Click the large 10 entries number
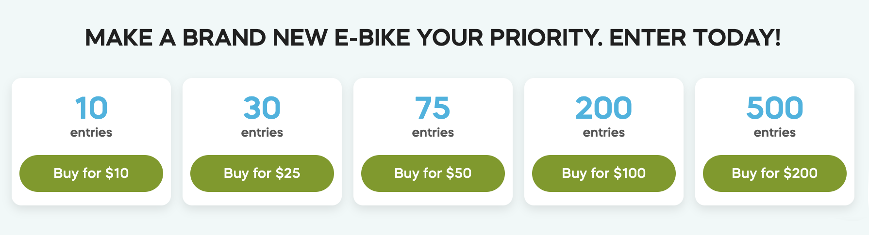Image resolution: width=869 pixels, height=235 pixels. [x=91, y=108]
